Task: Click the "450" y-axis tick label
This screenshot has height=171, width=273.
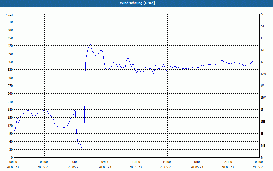Action: (x=10, y=38)
